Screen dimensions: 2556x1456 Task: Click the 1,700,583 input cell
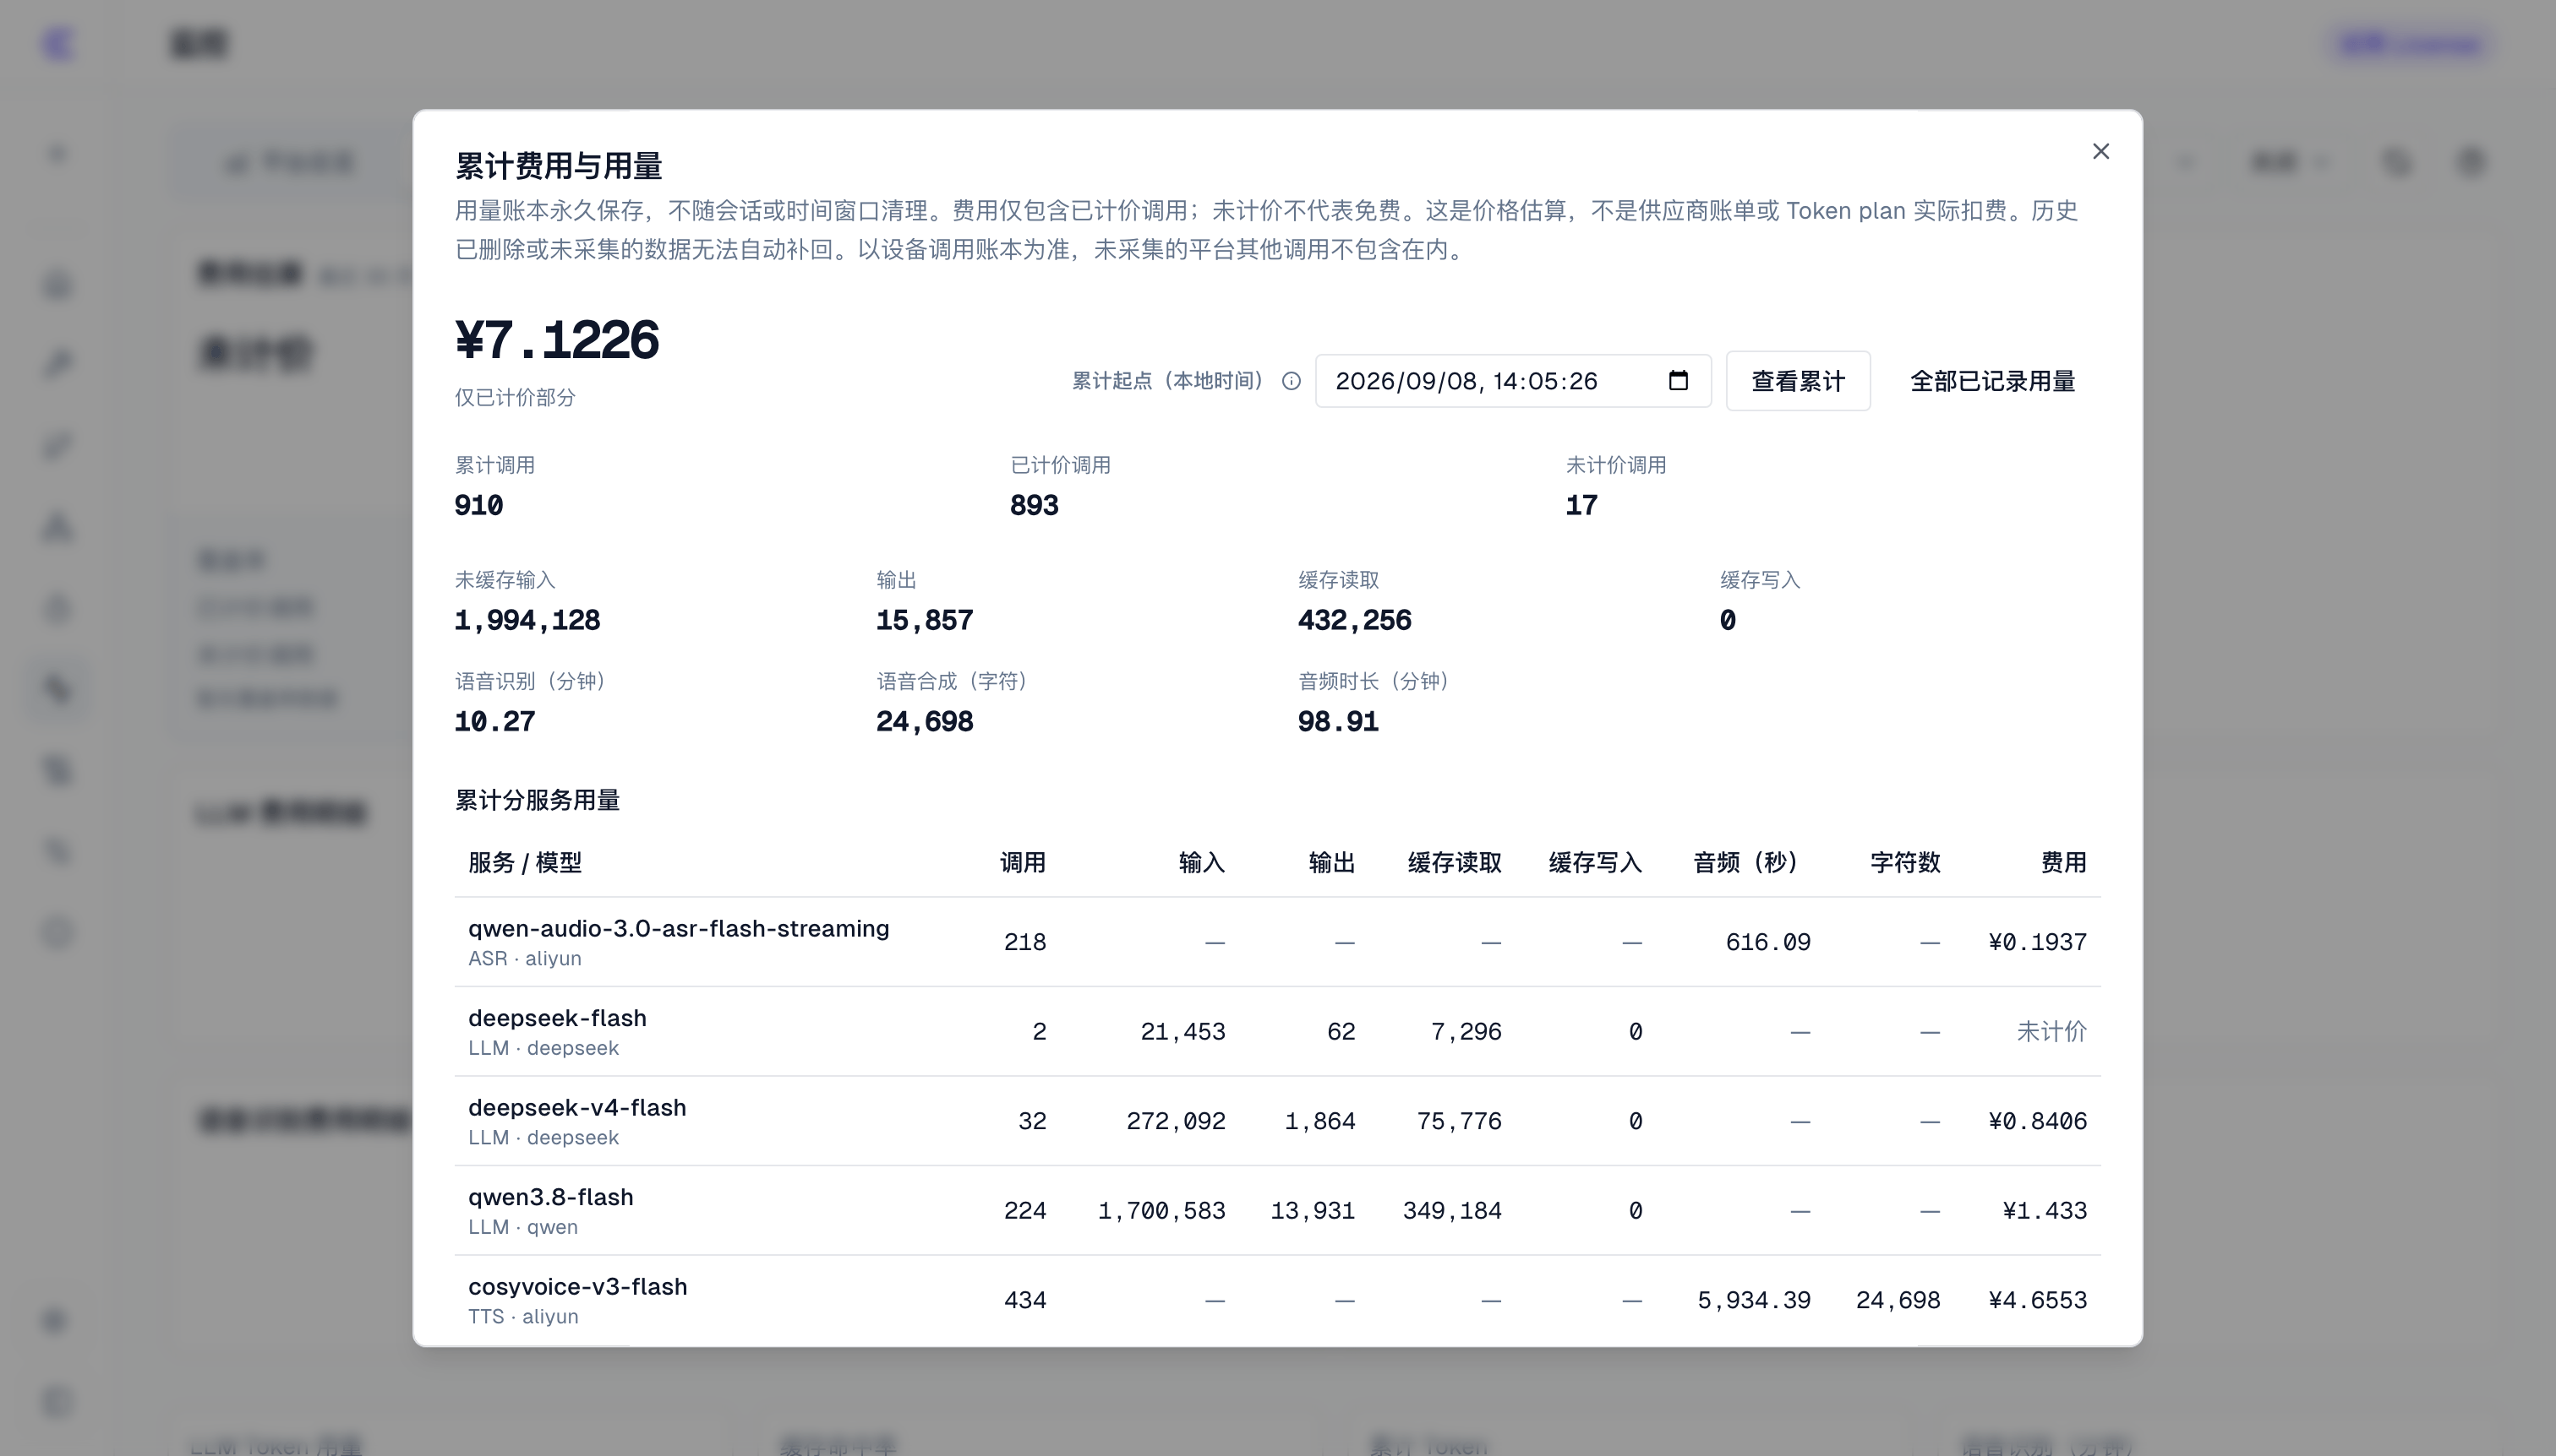coord(1162,1210)
